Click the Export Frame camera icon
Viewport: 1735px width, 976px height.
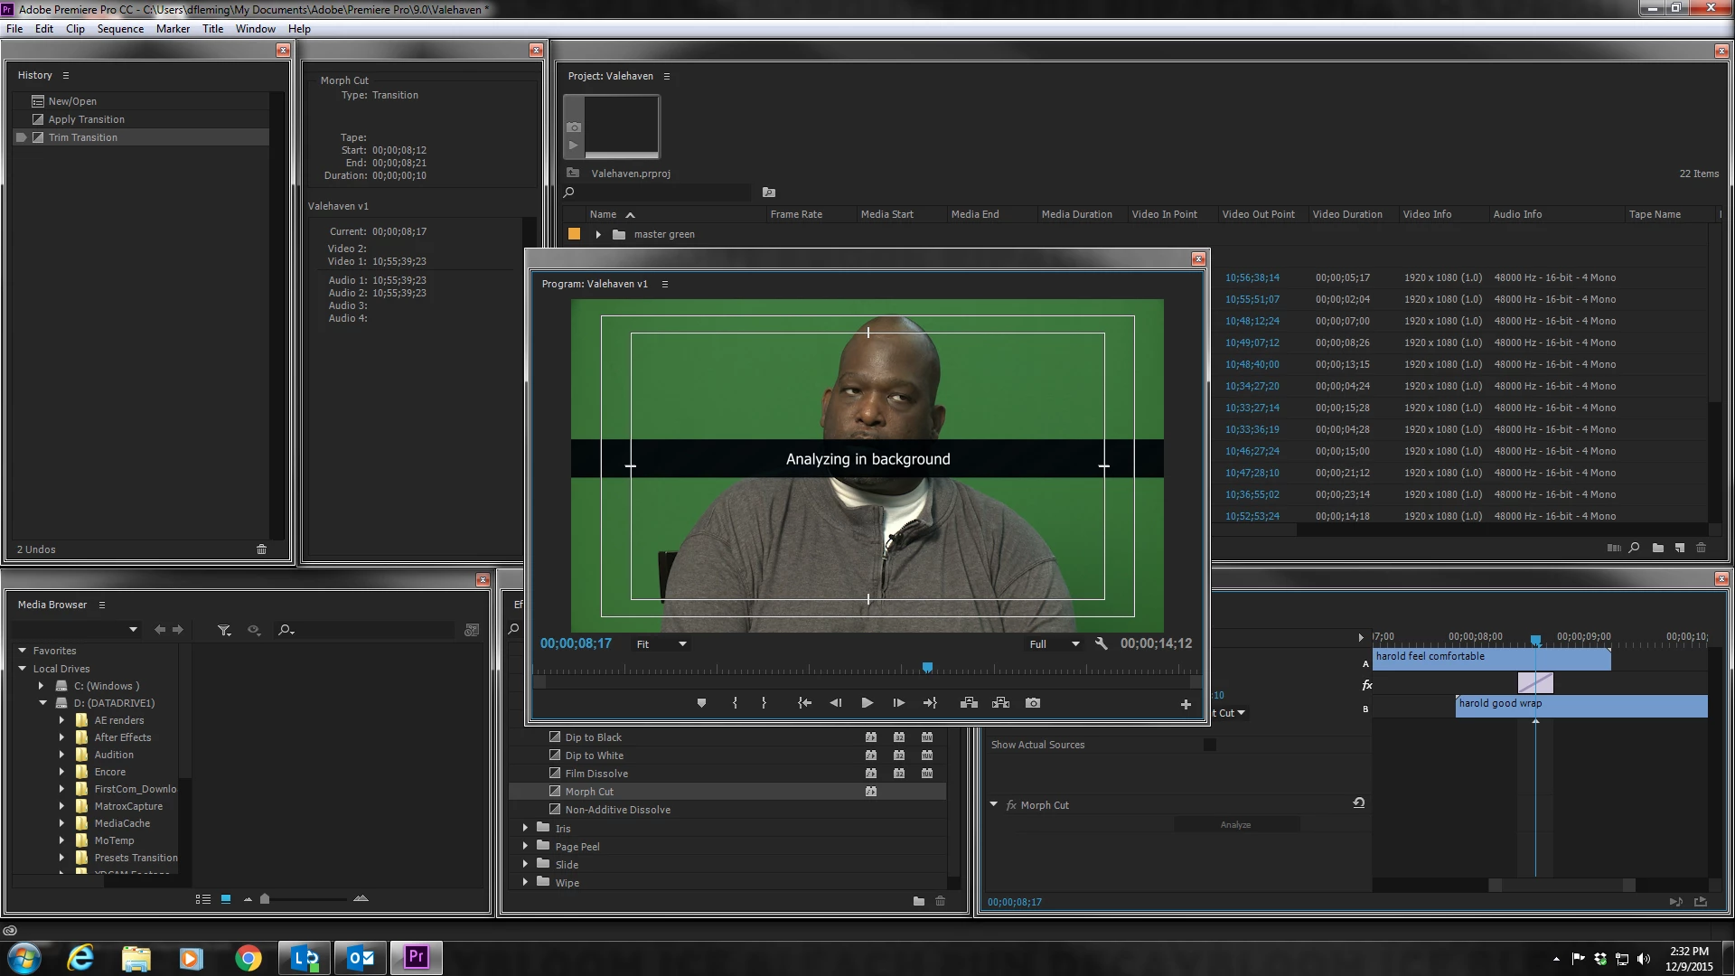pos(1033,703)
